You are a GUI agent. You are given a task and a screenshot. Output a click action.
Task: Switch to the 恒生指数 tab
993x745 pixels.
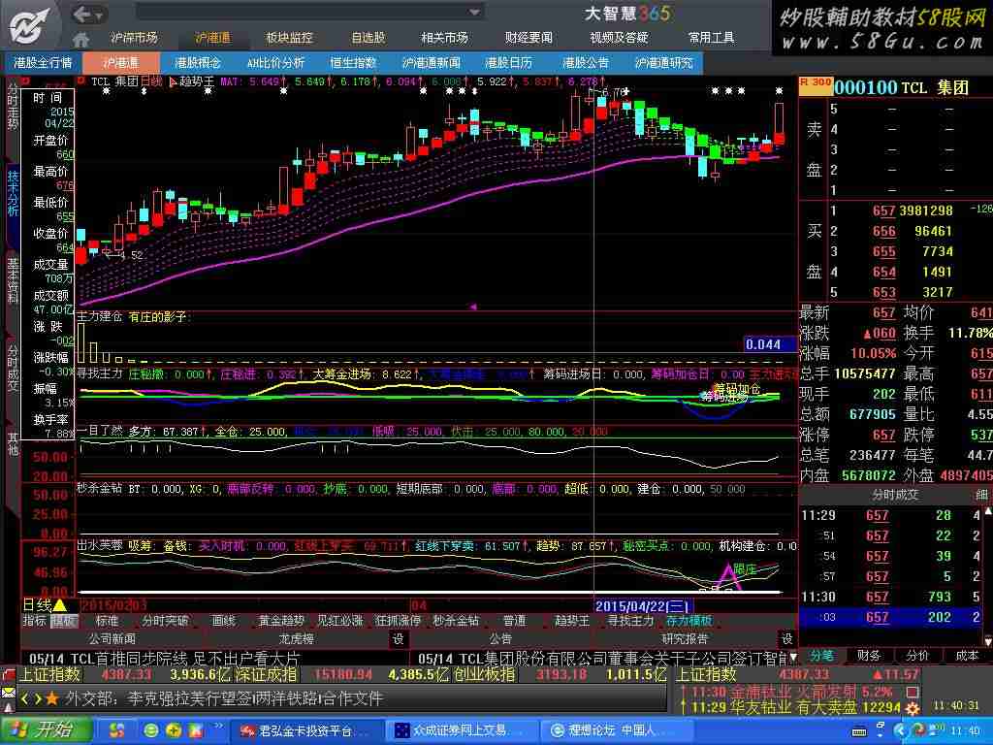click(x=353, y=63)
